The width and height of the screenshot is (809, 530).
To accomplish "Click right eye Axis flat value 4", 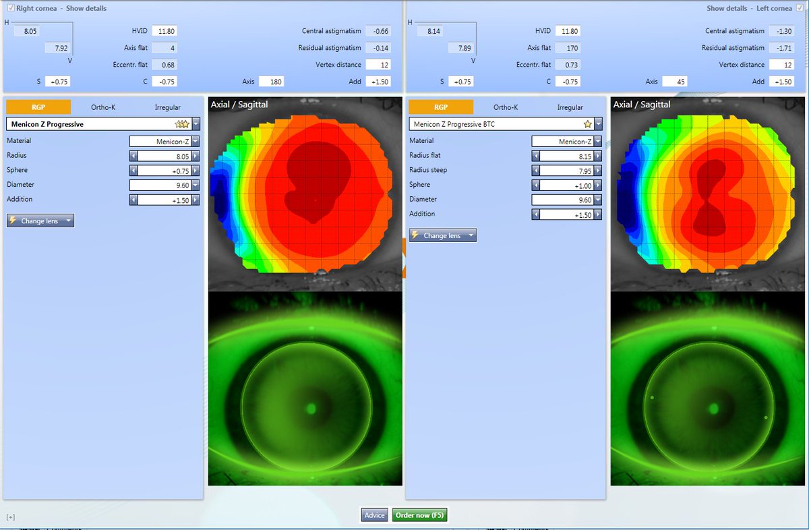I will [x=164, y=48].
